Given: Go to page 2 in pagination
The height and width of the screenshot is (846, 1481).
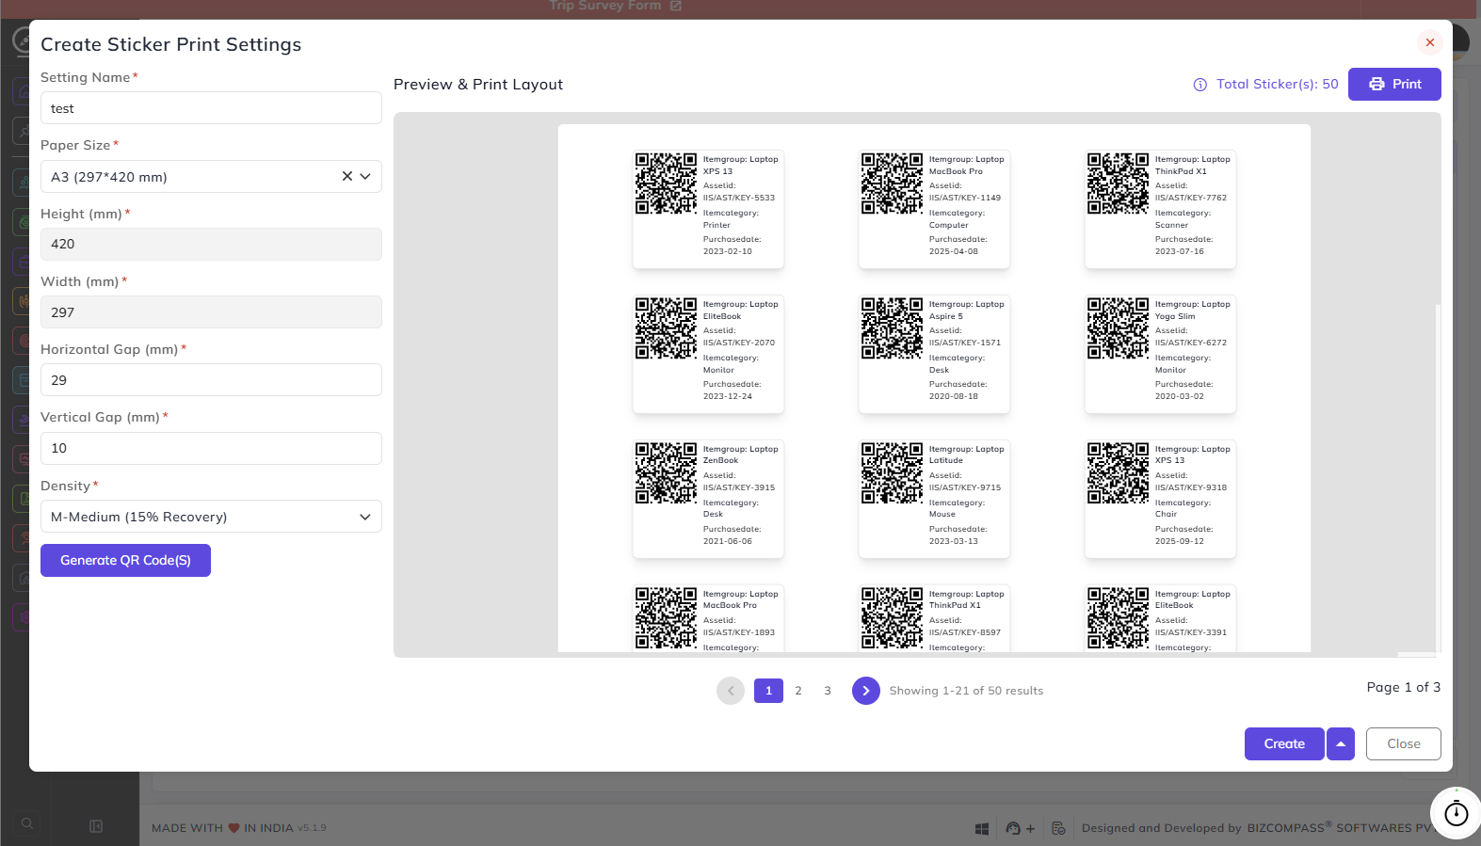Looking at the screenshot, I should point(798,691).
